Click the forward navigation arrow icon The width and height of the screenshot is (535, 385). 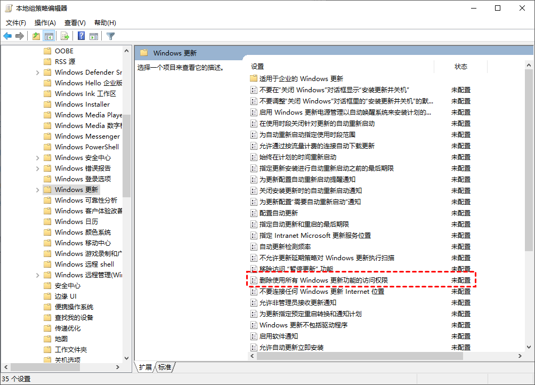(x=20, y=36)
